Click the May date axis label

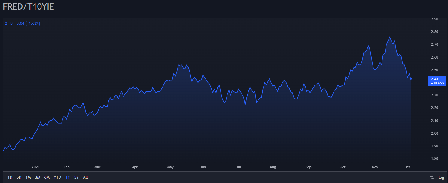click(170, 167)
